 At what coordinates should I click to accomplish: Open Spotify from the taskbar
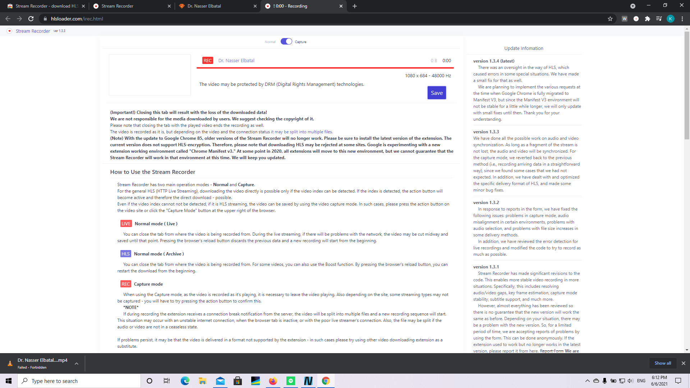(x=290, y=381)
